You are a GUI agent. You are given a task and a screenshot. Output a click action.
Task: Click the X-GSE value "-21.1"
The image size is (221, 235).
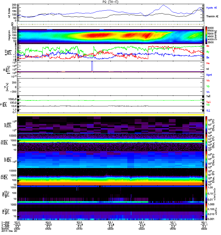click(204, 224)
